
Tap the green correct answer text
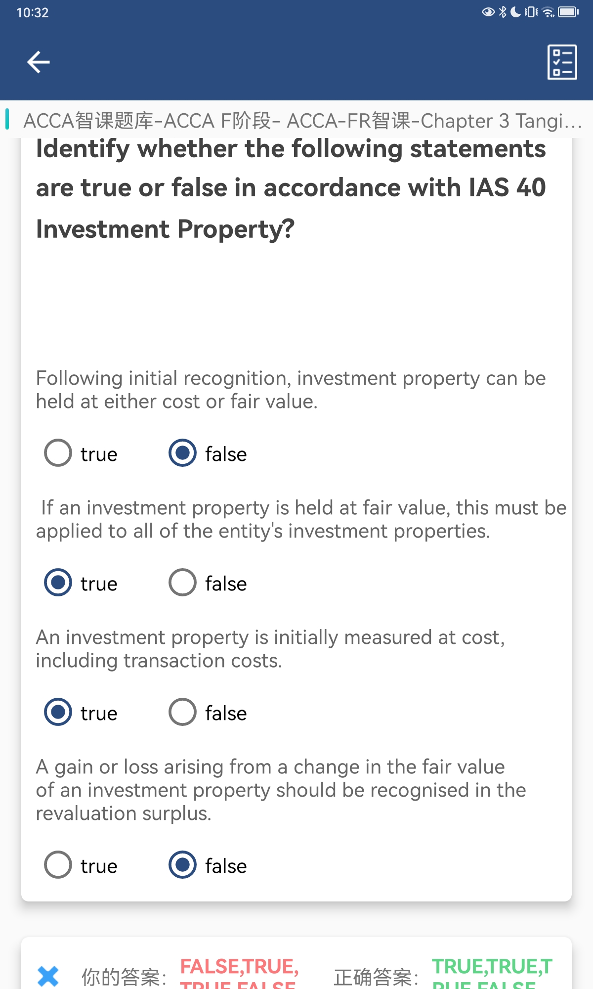coord(492,973)
